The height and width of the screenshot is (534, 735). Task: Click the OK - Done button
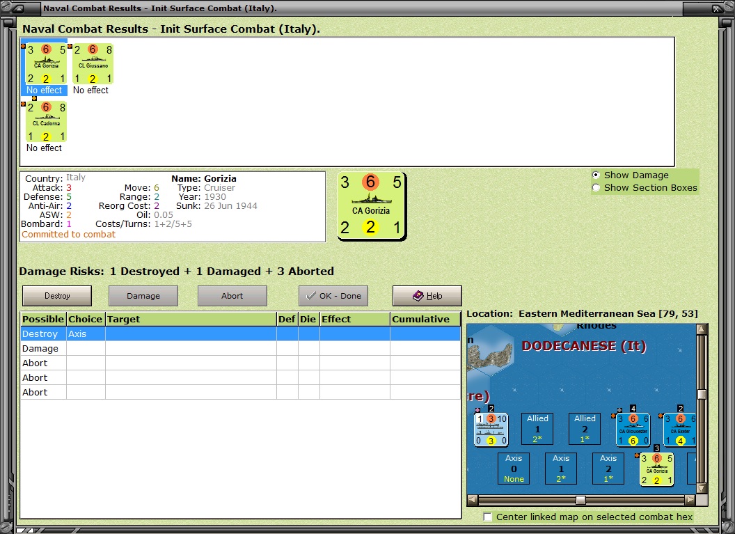[x=333, y=296]
